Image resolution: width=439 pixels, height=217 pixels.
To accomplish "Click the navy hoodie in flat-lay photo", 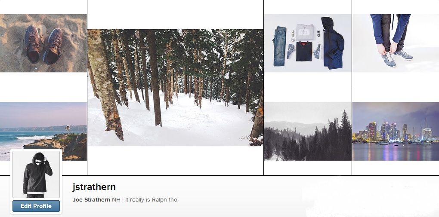I will [x=332, y=43].
